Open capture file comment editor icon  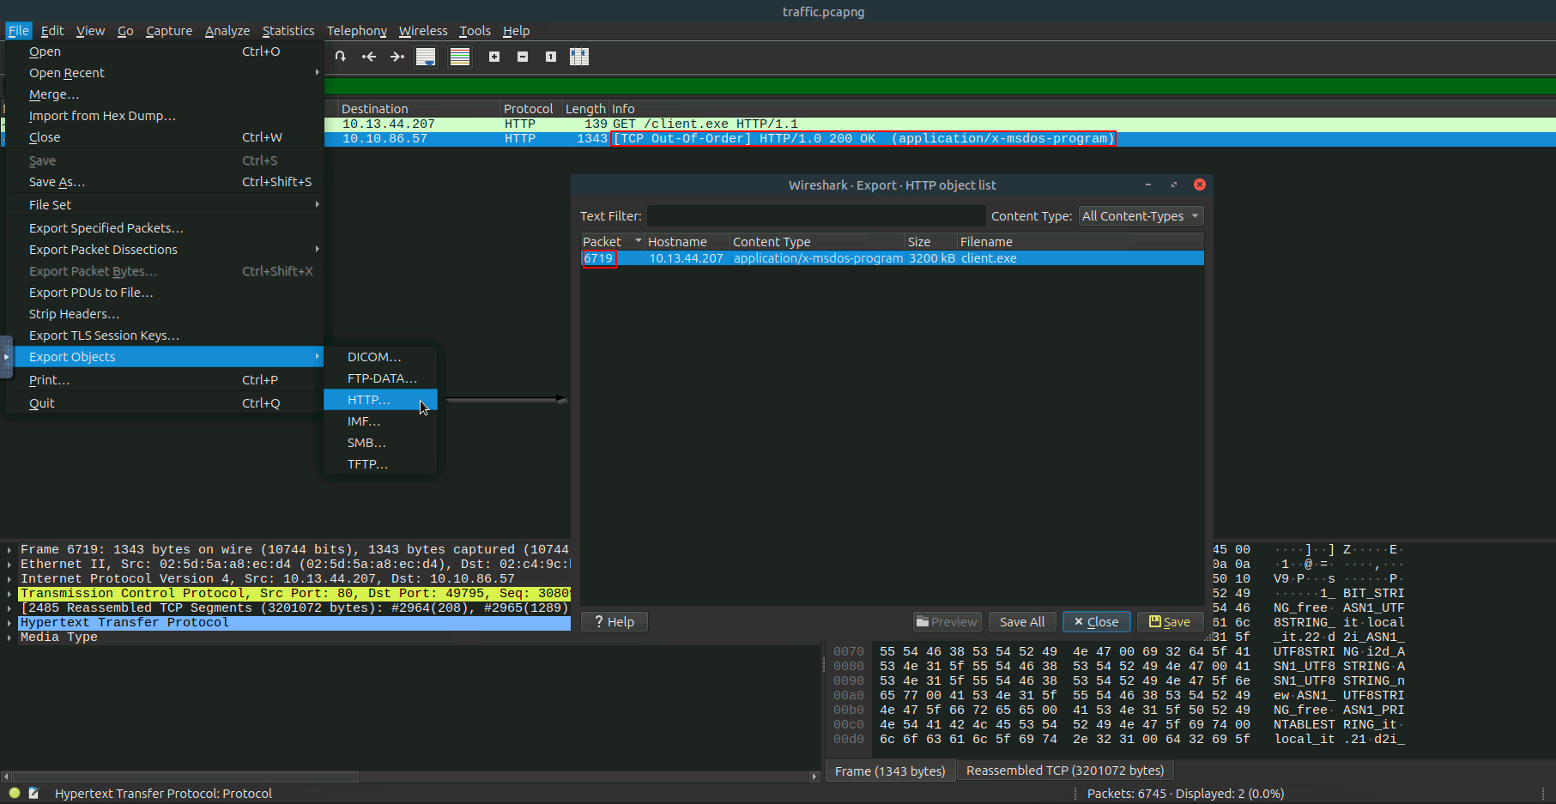coord(33,794)
